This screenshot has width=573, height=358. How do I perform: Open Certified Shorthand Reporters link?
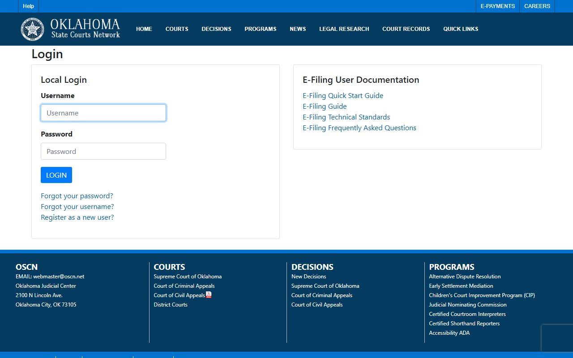click(464, 324)
